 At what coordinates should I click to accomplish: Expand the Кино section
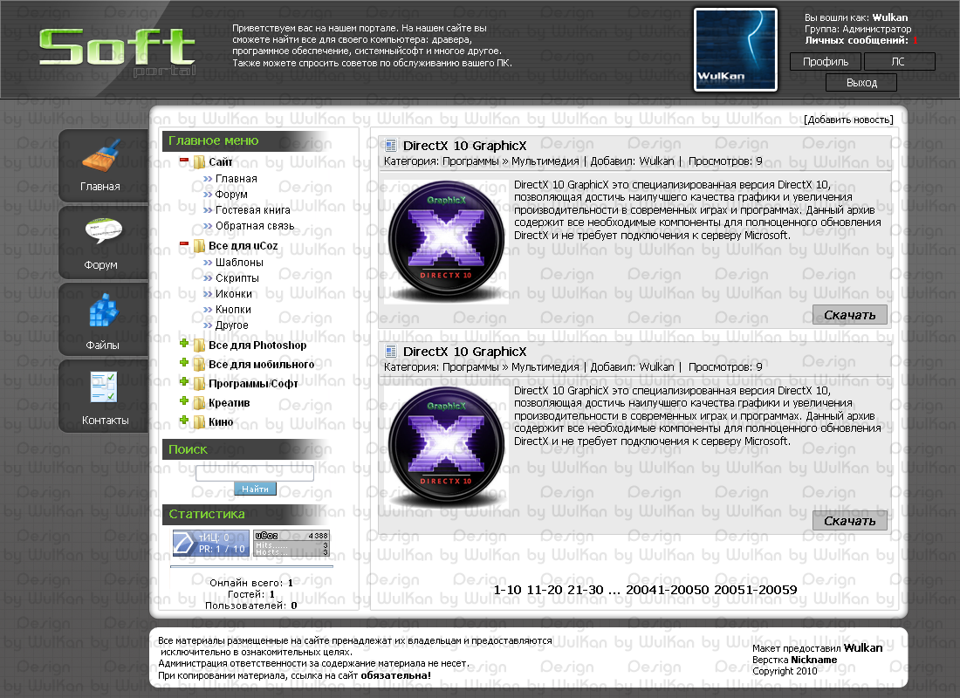coord(183,420)
